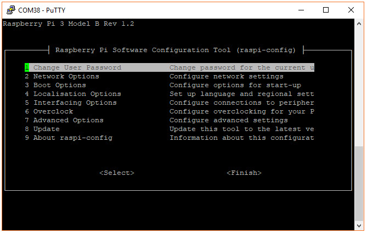367x233 pixels.
Task: Choose Boot Options in raspi-config
Action: pyautogui.click(x=59, y=85)
